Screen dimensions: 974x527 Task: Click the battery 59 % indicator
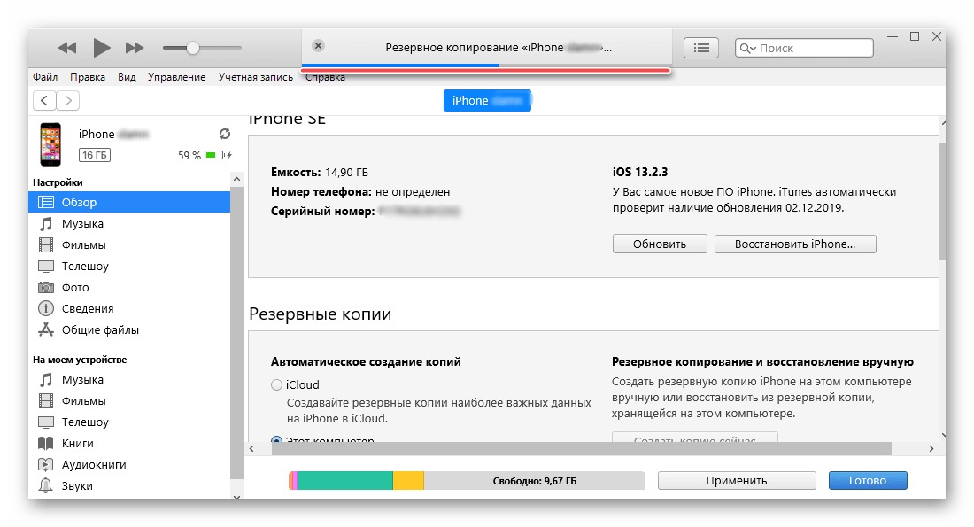[205, 155]
